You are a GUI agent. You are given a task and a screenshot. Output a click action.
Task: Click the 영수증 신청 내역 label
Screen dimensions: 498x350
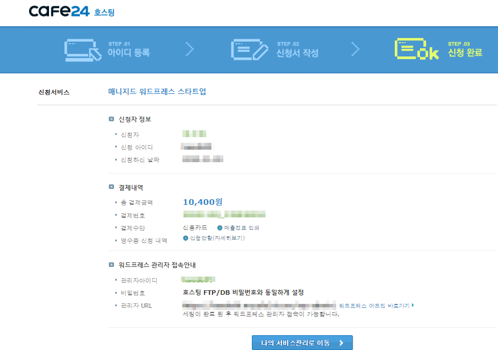click(x=144, y=241)
